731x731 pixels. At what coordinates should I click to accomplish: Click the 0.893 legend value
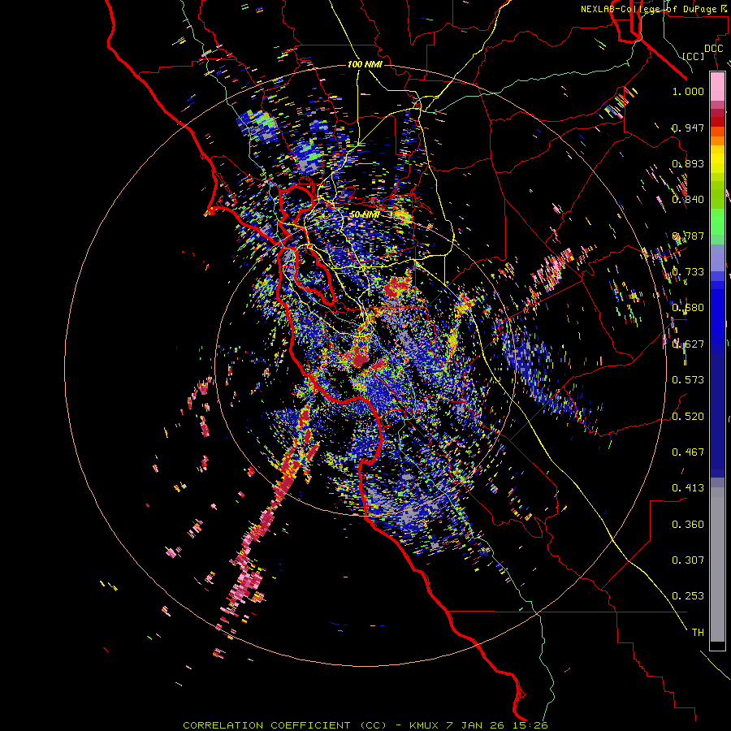[x=688, y=163]
